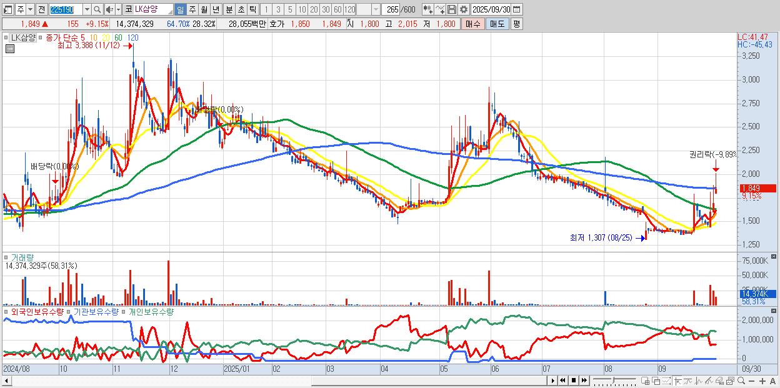Zoom out with the minus icon

click(751, 381)
